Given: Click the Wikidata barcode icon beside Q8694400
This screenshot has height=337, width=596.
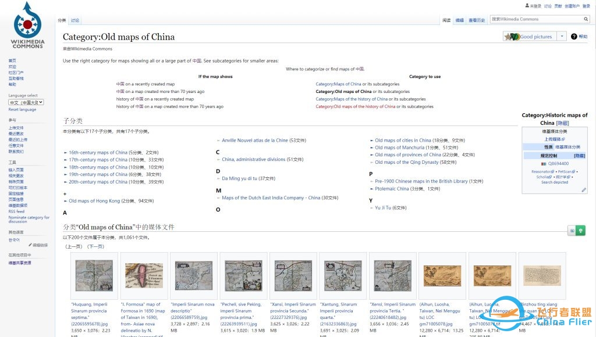Looking at the screenshot, I should [x=544, y=164].
